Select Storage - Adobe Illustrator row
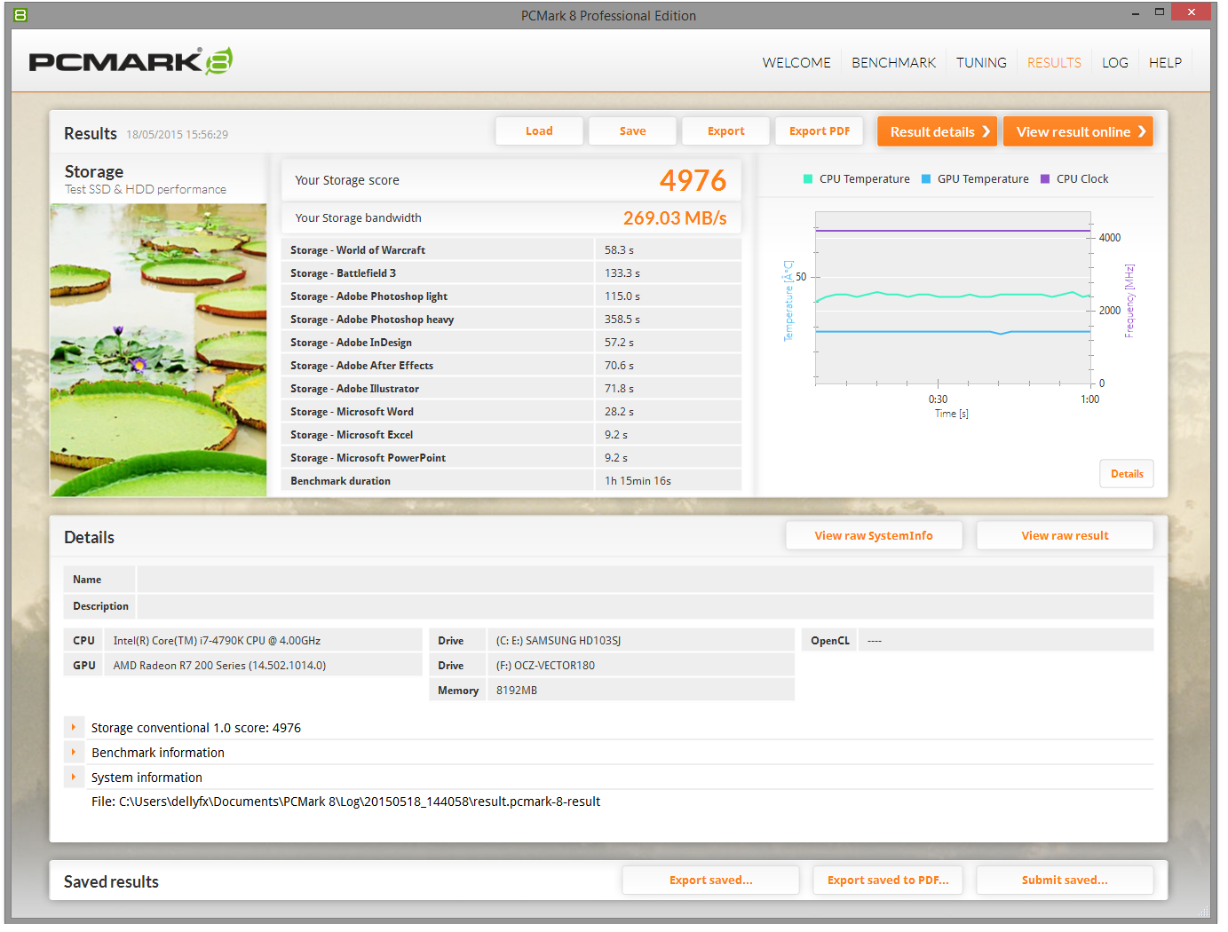 (511, 389)
